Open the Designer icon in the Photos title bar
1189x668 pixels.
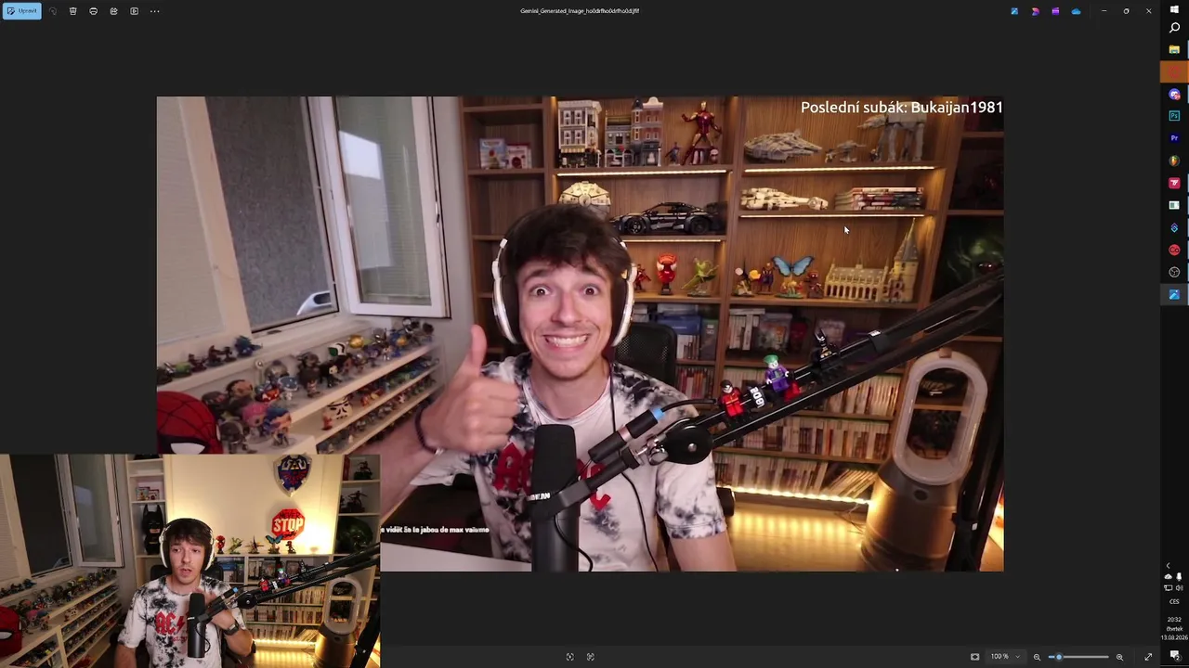click(x=1035, y=11)
